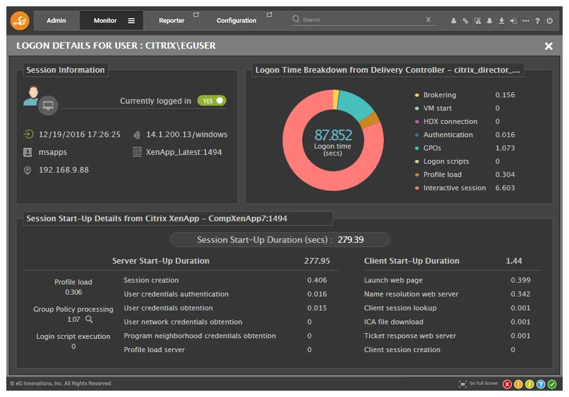Select the Interactive session legend dot
Viewport: 569px width, 397px height.
[x=417, y=188]
